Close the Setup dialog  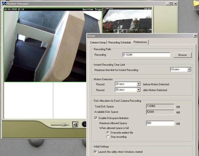pyautogui.click(x=195, y=36)
